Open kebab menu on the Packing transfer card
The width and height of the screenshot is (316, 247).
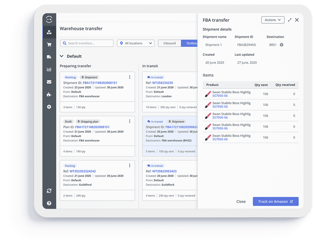pos(130,165)
